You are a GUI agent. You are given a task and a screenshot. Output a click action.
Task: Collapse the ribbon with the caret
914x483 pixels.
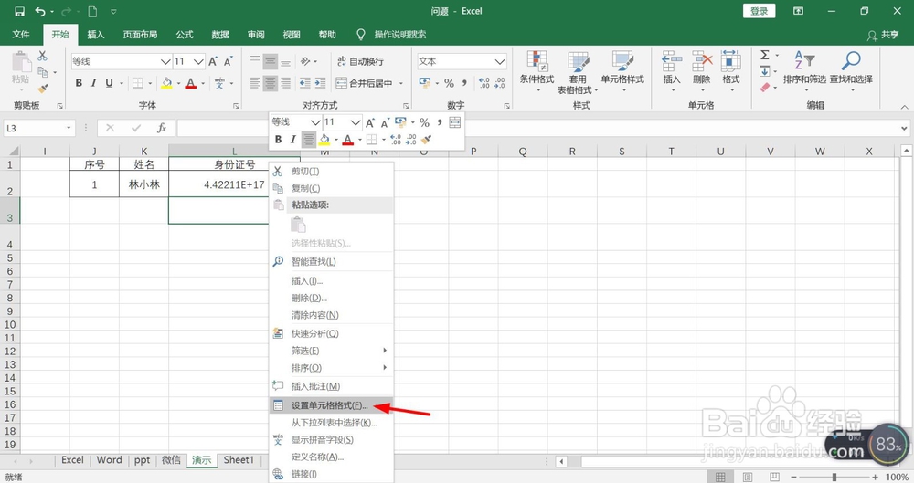[x=904, y=107]
